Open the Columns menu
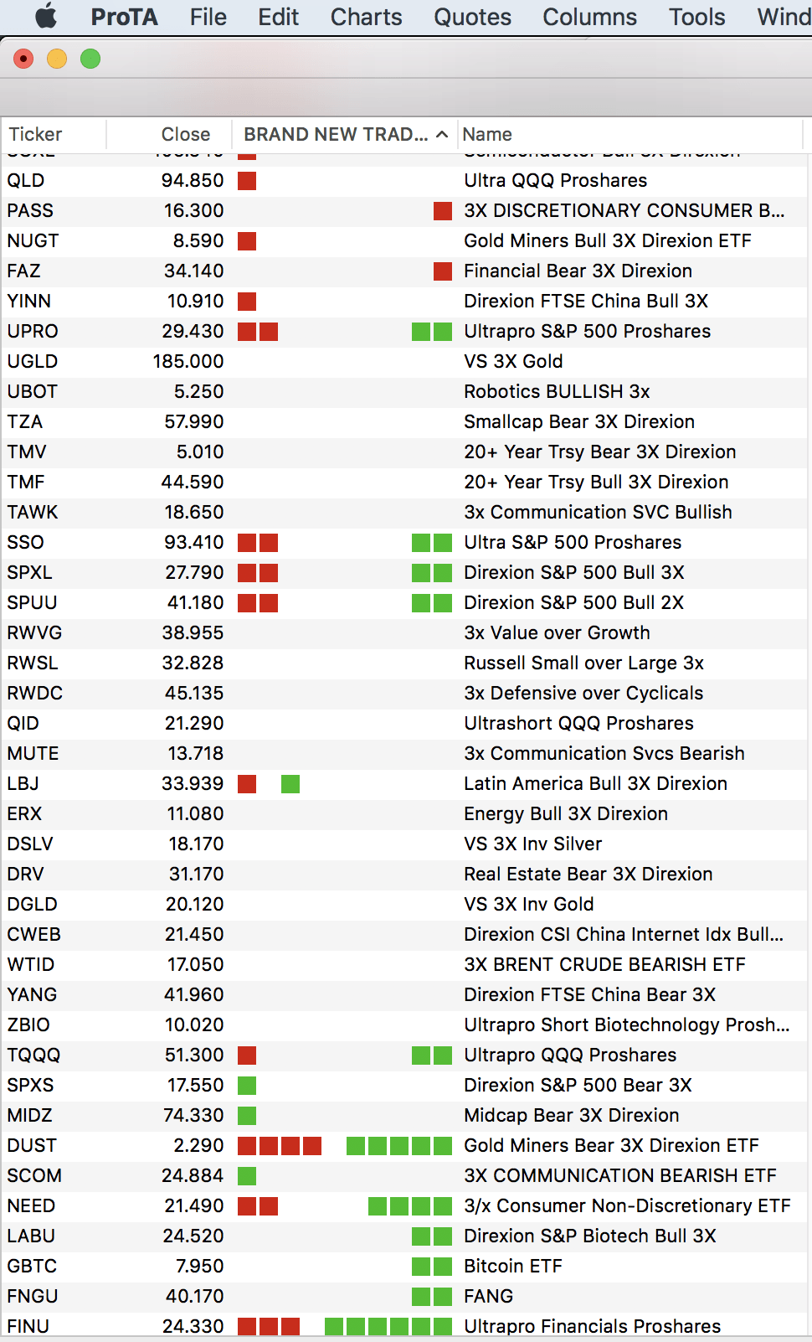This screenshot has height=1342, width=812. click(589, 17)
